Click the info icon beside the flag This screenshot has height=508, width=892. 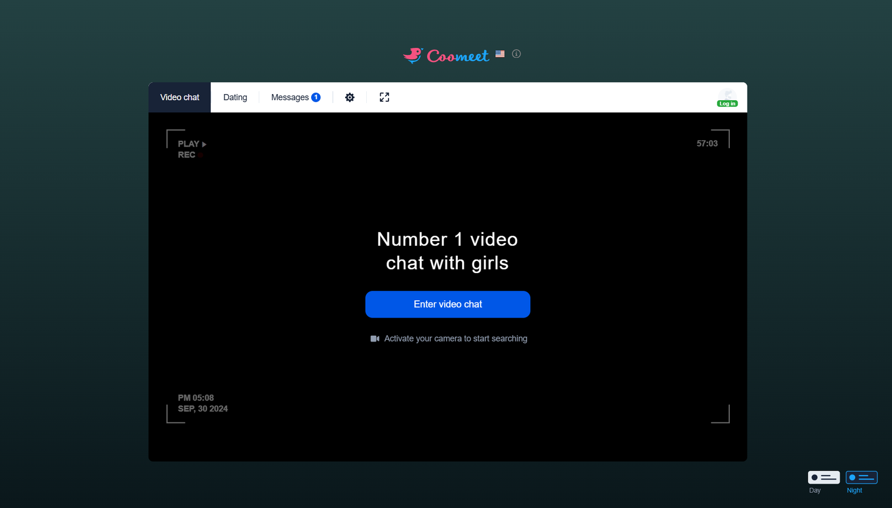coord(516,54)
